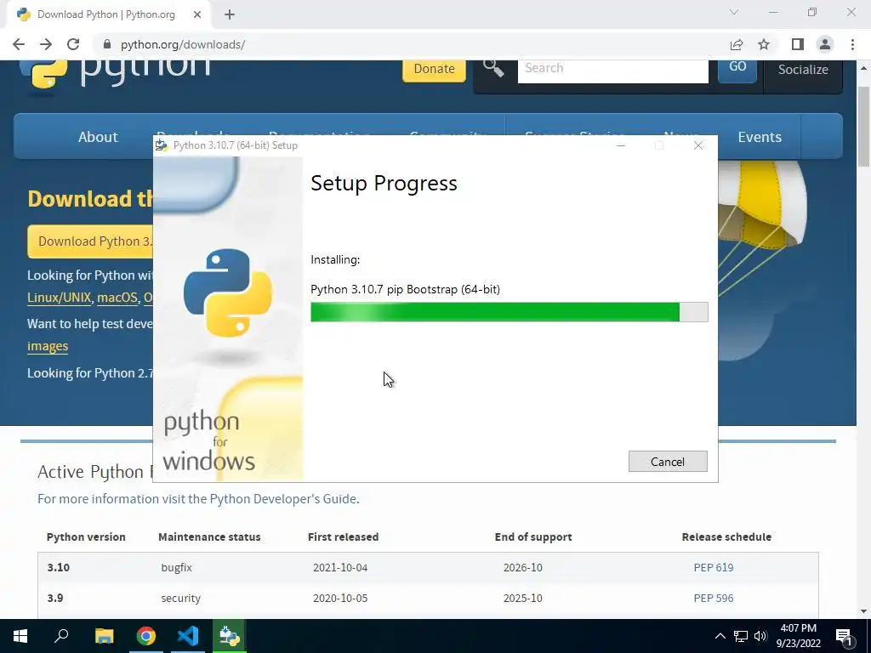The height and width of the screenshot is (653, 871).
Task: Click the tab search chevron in Chrome title bar
Action: 734,12
